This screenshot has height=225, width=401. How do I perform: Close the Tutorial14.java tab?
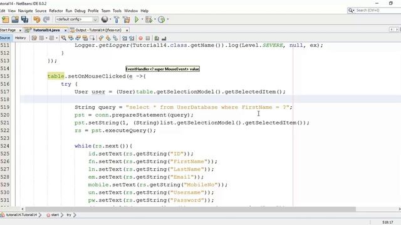65,31
